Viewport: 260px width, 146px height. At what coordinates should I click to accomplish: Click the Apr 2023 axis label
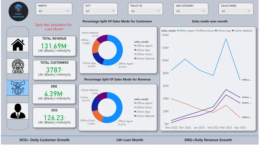pyautogui.click(x=240, y=128)
